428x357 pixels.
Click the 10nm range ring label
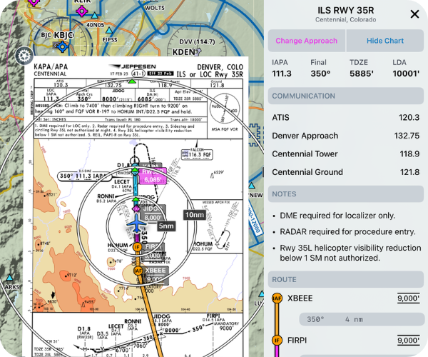coord(195,215)
